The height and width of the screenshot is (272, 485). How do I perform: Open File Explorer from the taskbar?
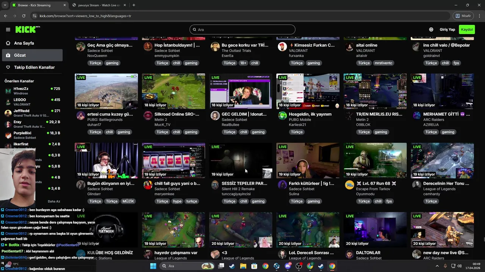click(x=243, y=266)
